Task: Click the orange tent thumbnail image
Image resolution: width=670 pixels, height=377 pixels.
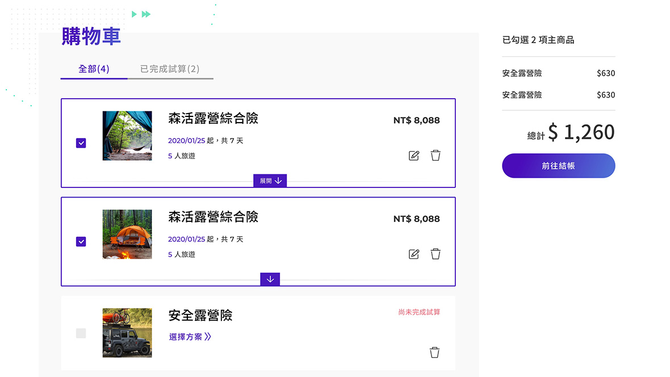Action: 127,234
